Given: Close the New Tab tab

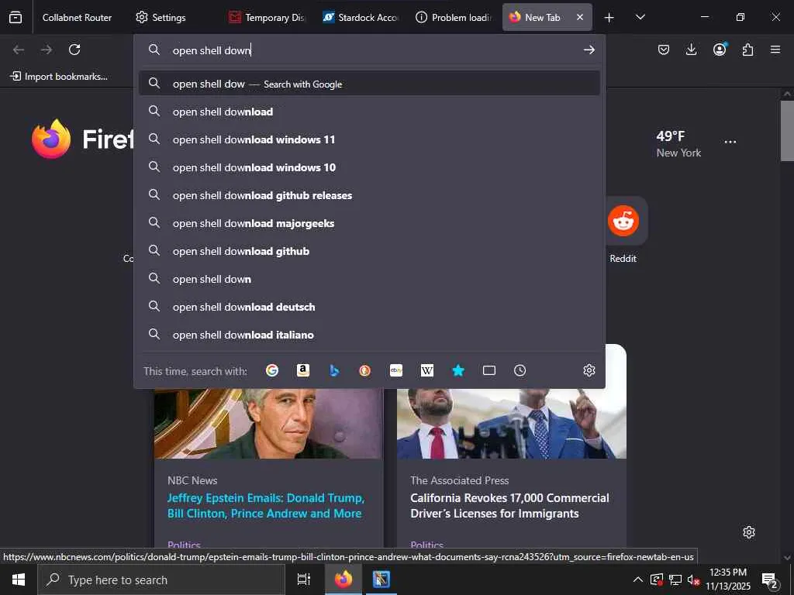Looking at the screenshot, I should (580, 17).
